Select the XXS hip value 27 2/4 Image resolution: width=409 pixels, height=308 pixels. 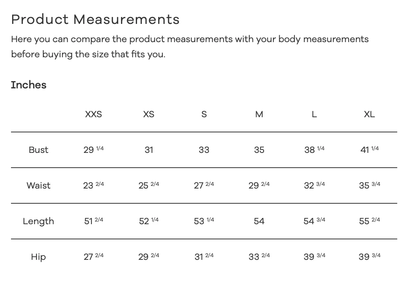pos(93,256)
